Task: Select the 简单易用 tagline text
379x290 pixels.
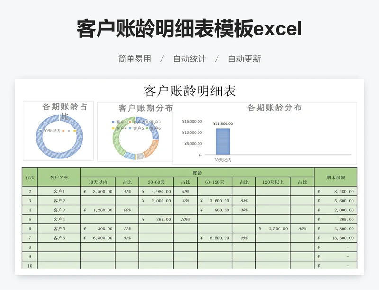Action: click(135, 59)
